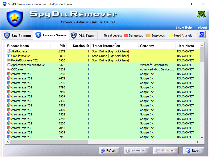Click the AkelPad.exe notepad icon
Screen dimensions: 209x157
point(9,51)
